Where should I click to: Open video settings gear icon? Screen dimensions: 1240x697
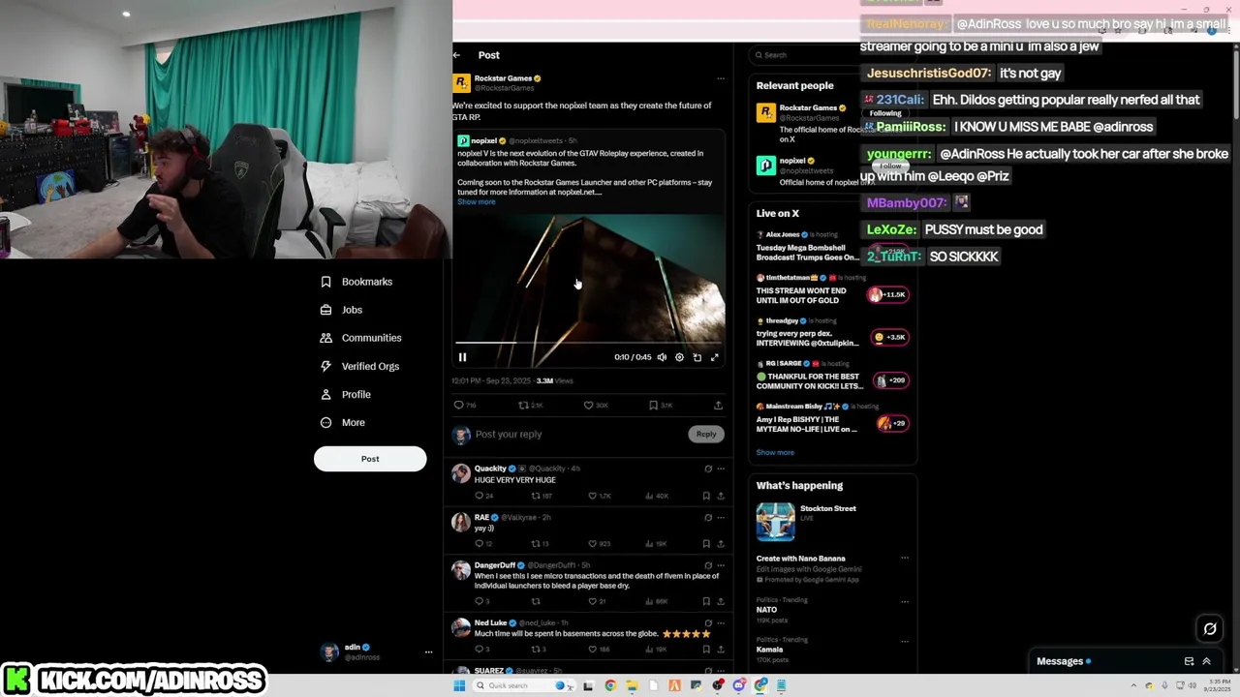[x=679, y=357]
